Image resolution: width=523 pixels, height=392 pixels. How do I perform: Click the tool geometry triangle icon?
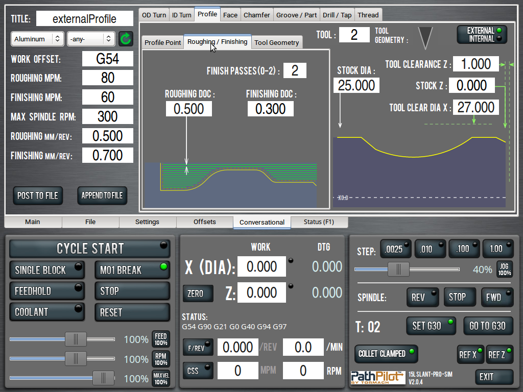tap(425, 38)
